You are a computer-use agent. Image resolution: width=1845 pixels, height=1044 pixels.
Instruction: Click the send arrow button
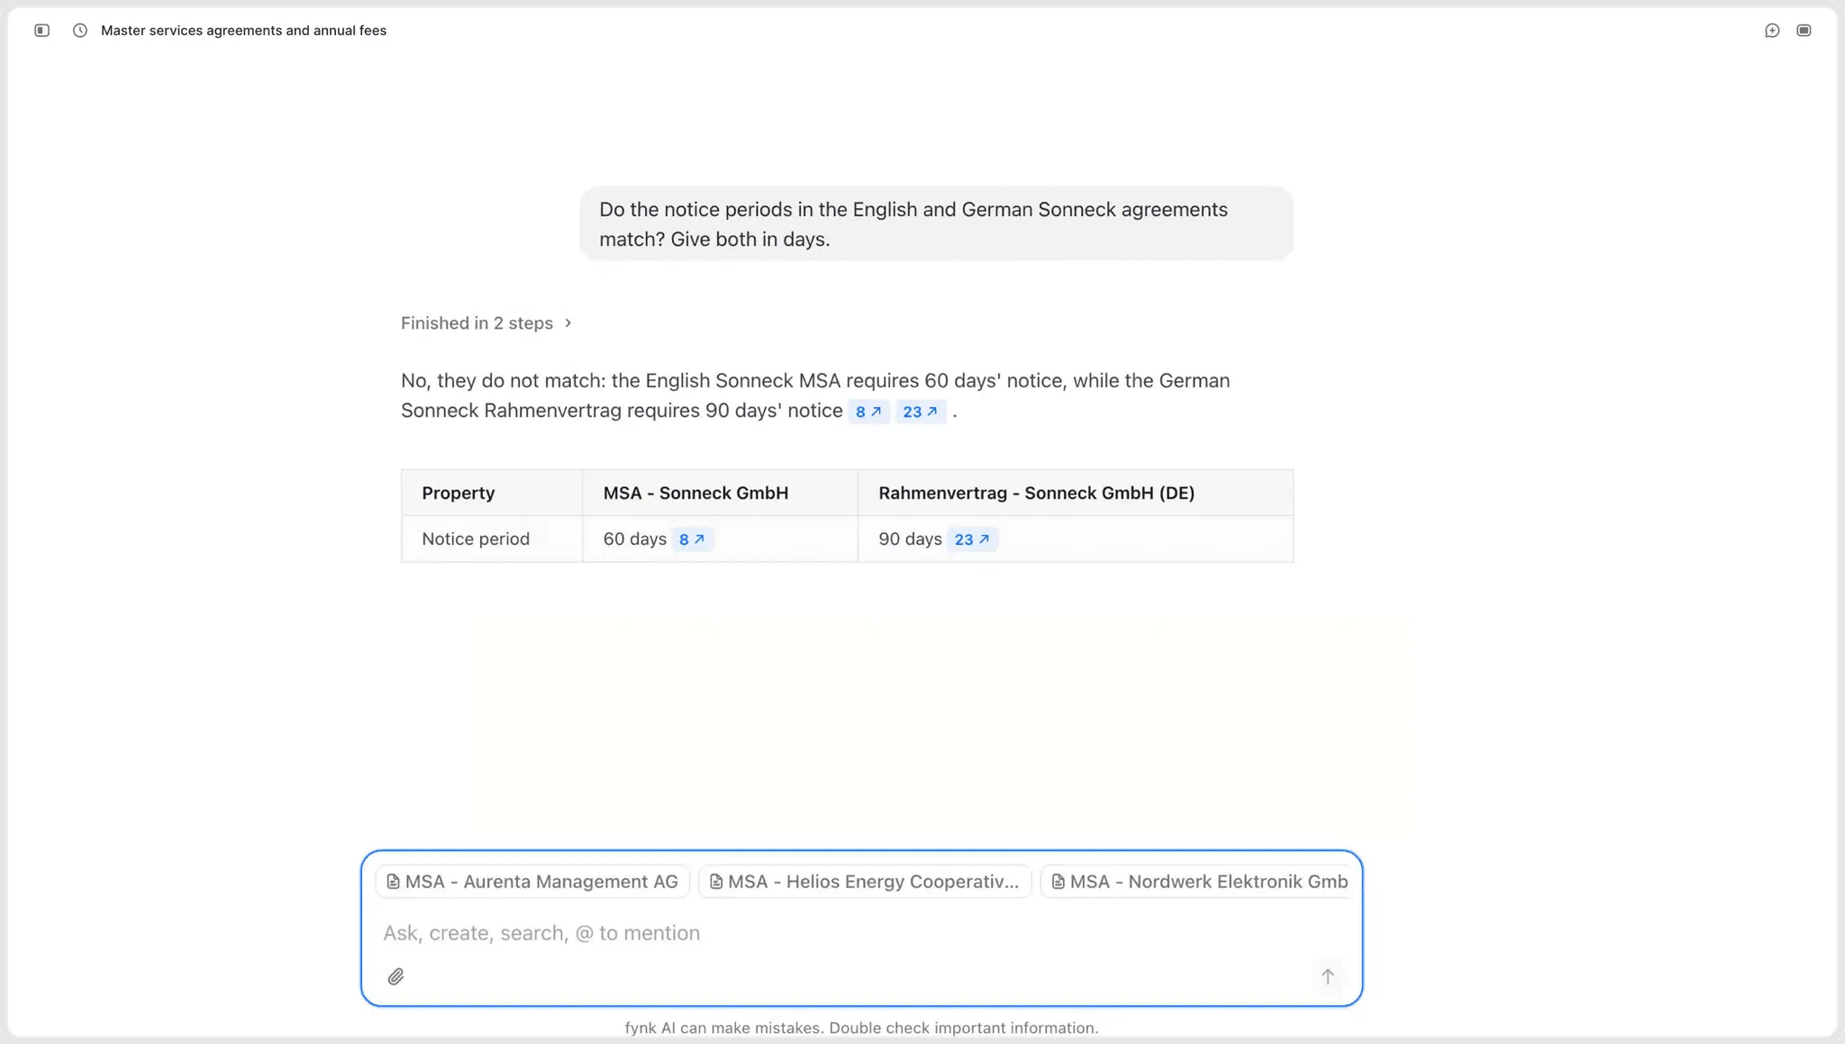pos(1327,976)
